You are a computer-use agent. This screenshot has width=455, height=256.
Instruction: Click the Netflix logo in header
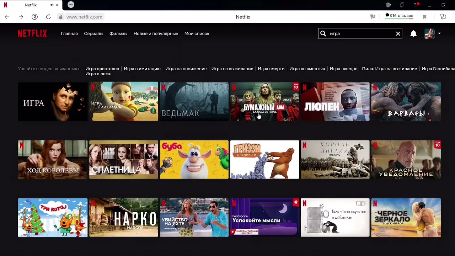(x=32, y=33)
